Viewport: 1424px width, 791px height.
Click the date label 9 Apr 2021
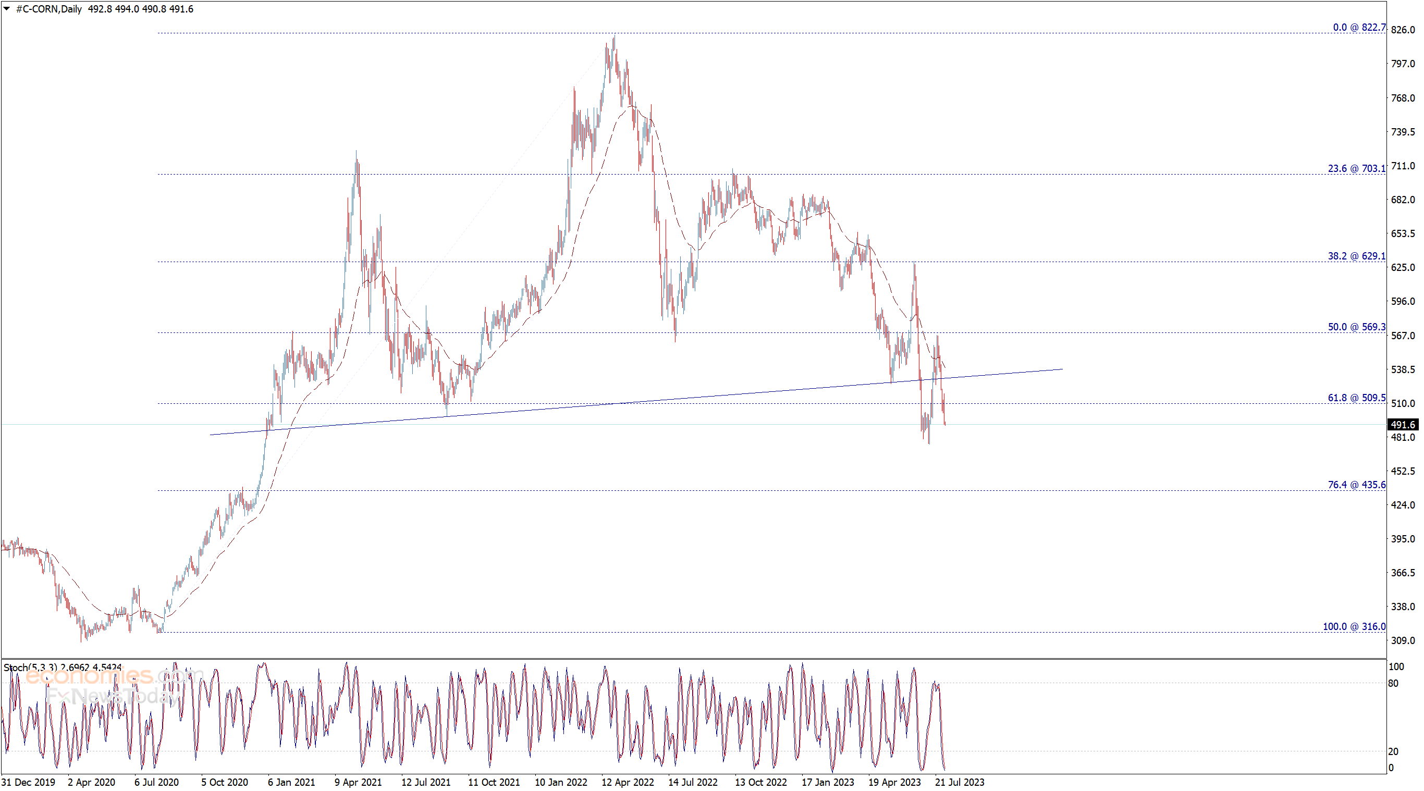(358, 782)
